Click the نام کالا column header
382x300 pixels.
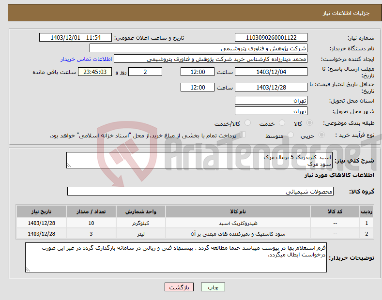coord(238,211)
